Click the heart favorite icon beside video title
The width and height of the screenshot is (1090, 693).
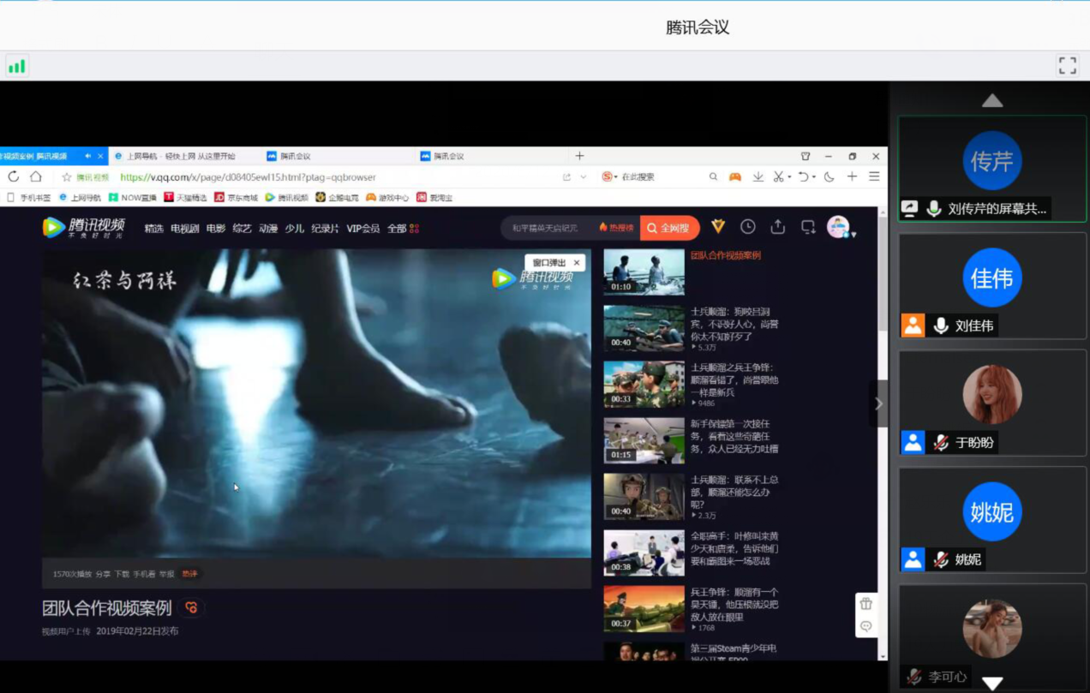[192, 608]
